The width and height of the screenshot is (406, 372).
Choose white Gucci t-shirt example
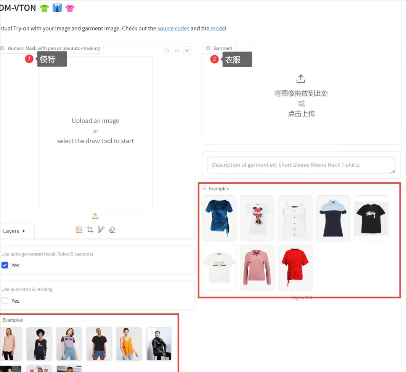tap(219, 268)
